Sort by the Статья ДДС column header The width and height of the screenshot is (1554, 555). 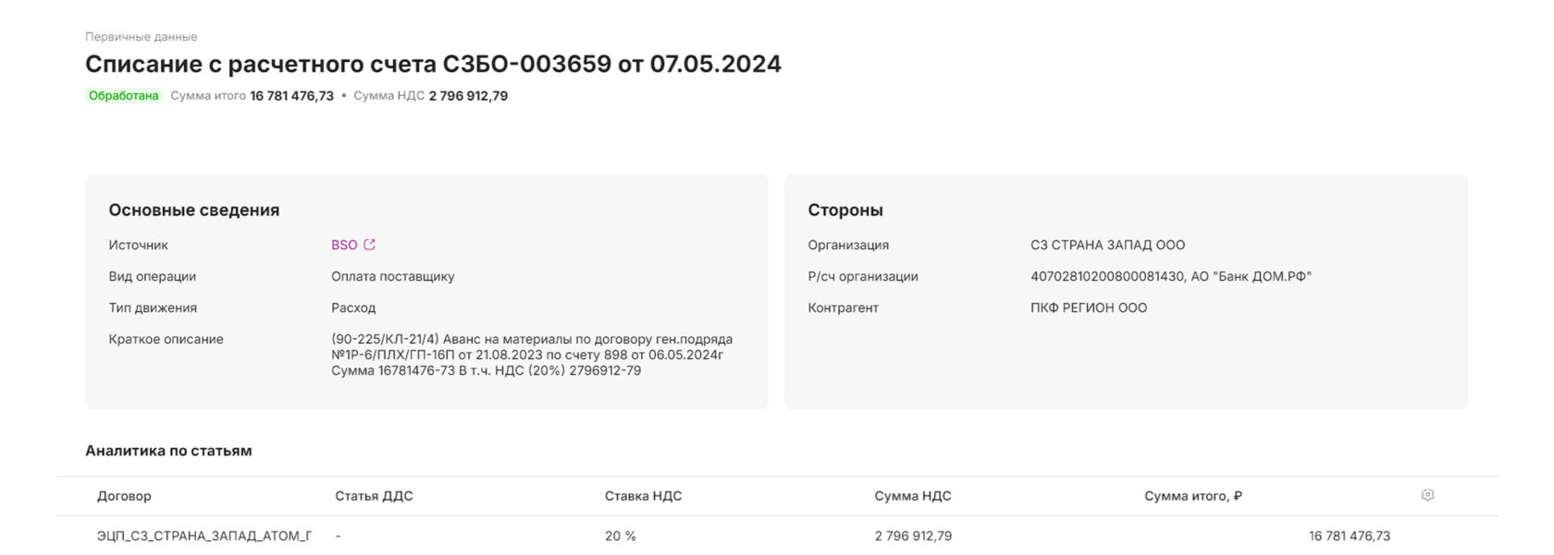(374, 496)
